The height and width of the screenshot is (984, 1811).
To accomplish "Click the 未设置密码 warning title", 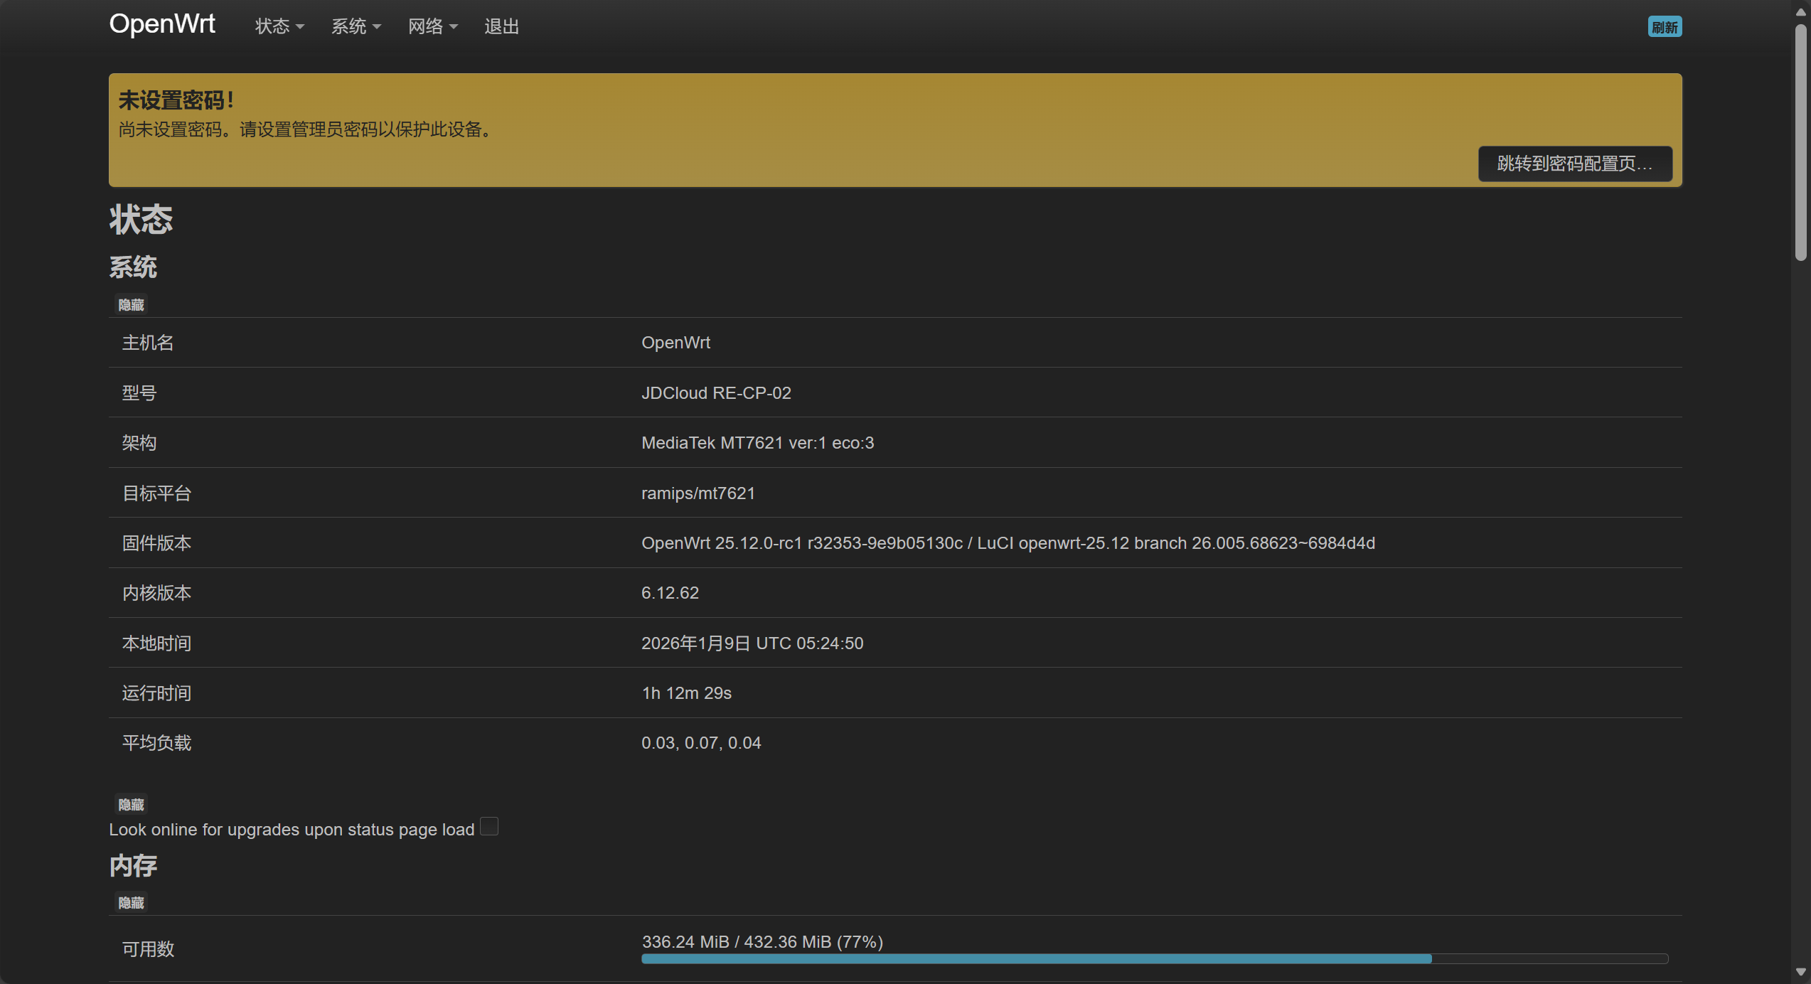I will coord(176,100).
